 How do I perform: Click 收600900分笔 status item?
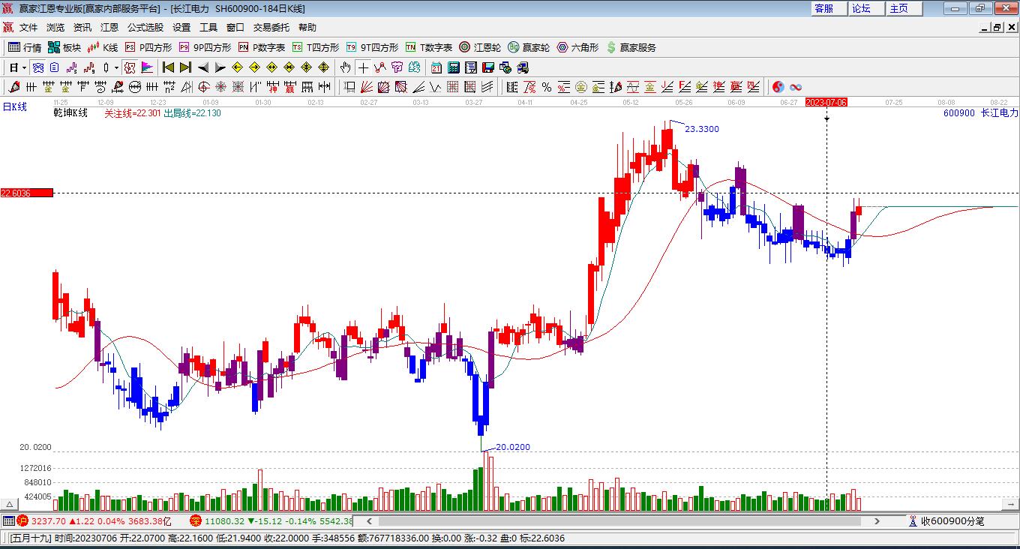pos(946,520)
